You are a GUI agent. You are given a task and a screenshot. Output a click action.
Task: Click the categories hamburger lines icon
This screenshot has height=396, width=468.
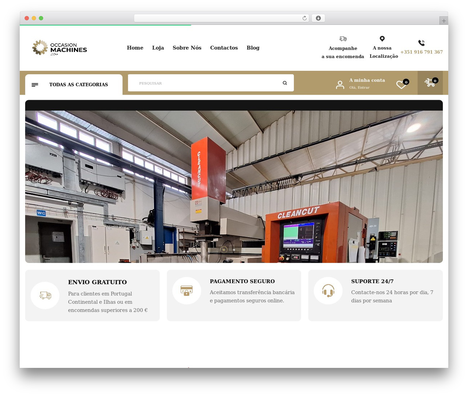pyautogui.click(x=35, y=85)
